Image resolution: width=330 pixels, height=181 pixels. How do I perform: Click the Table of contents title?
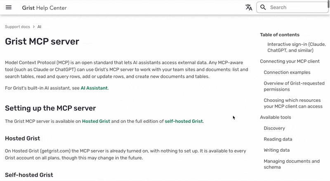tap(280, 35)
